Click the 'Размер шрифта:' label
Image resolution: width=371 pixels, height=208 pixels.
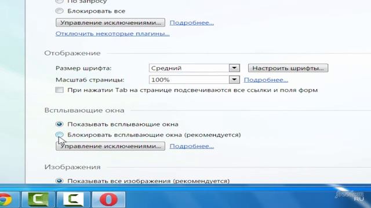coord(83,68)
